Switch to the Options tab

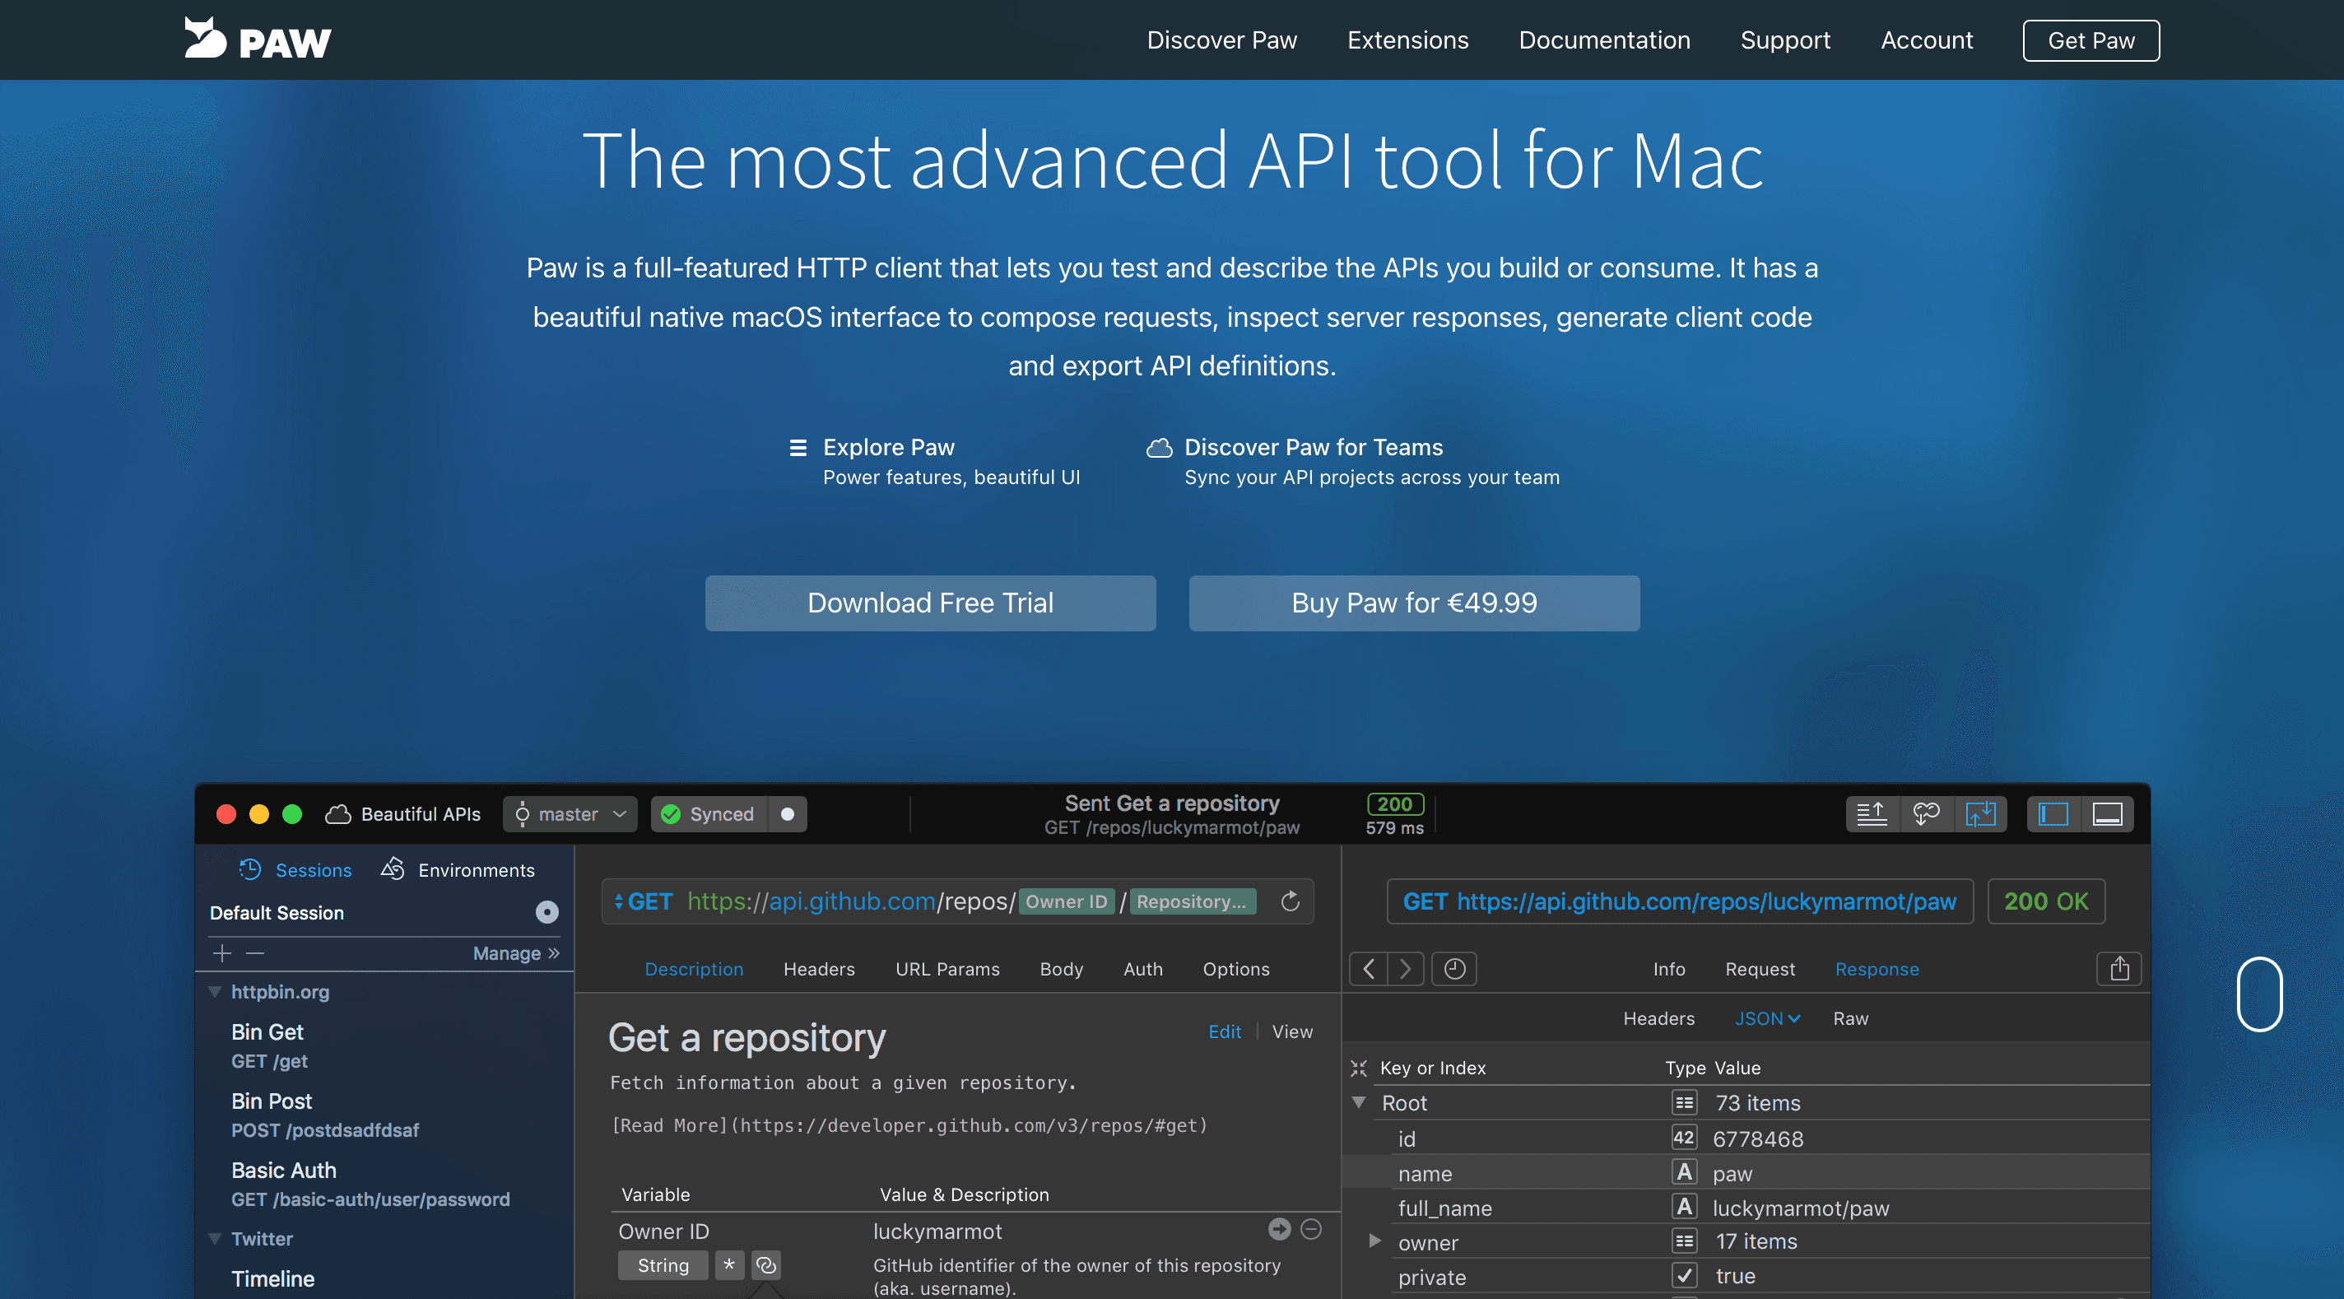pos(1235,969)
